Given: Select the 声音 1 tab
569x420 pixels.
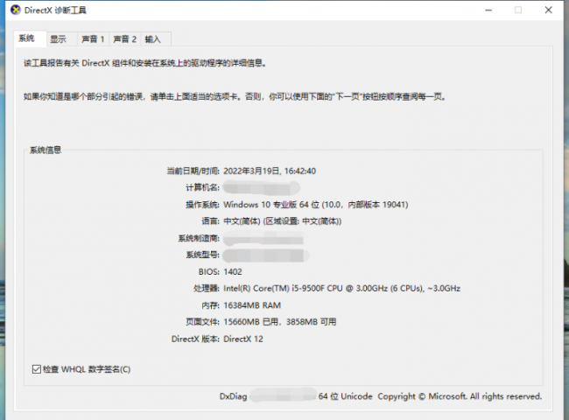Looking at the screenshot, I should click(x=93, y=39).
